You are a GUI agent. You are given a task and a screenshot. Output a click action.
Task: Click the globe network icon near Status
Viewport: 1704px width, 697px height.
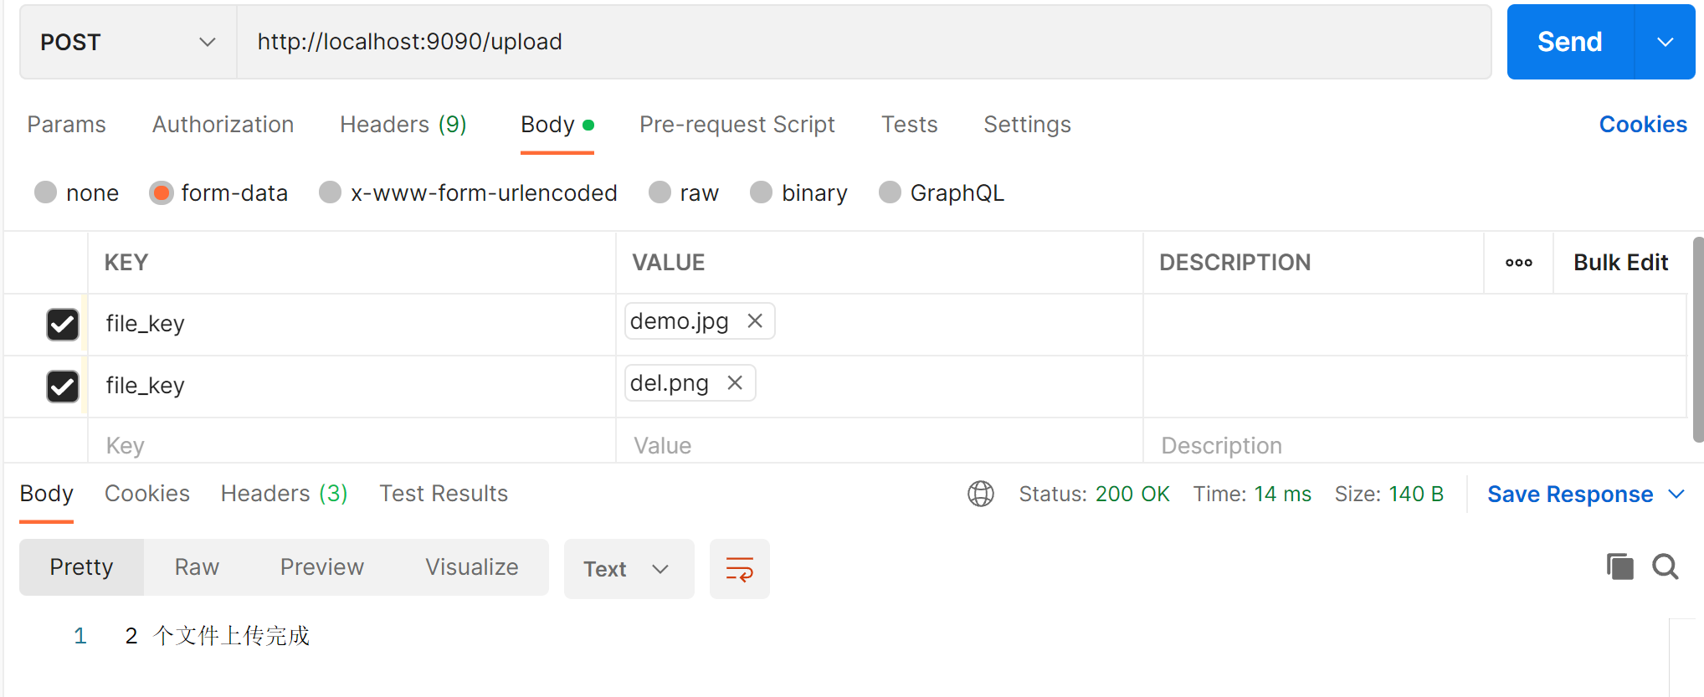click(980, 494)
